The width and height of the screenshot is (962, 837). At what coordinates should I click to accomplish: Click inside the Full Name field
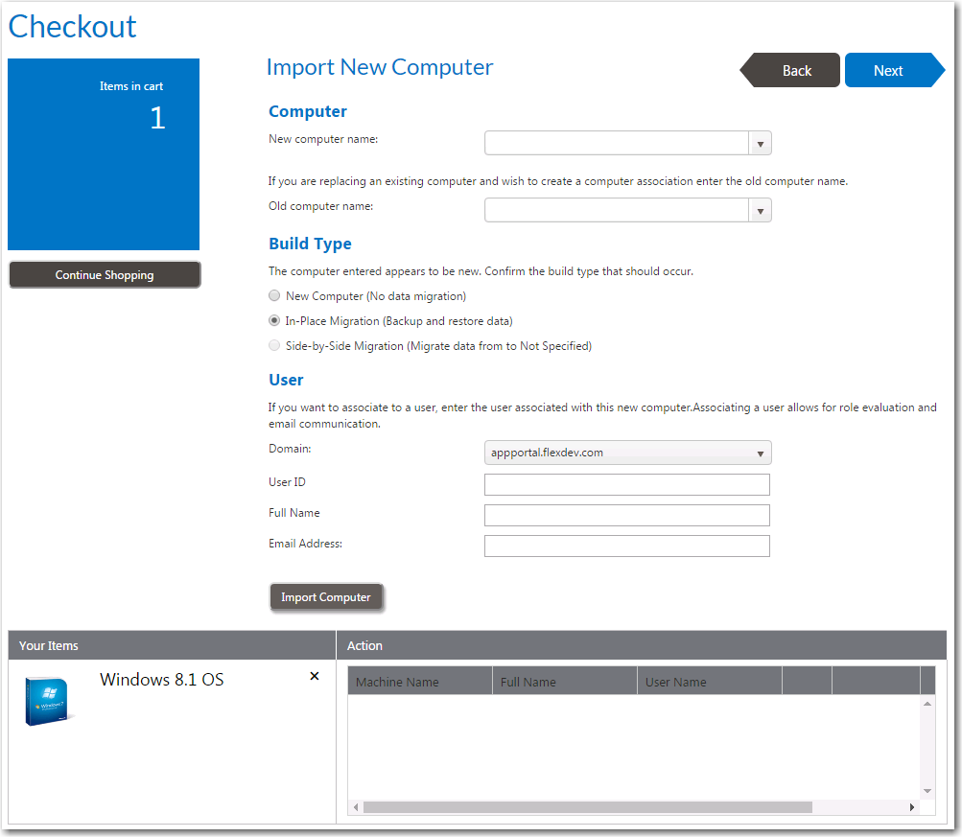[x=626, y=515]
